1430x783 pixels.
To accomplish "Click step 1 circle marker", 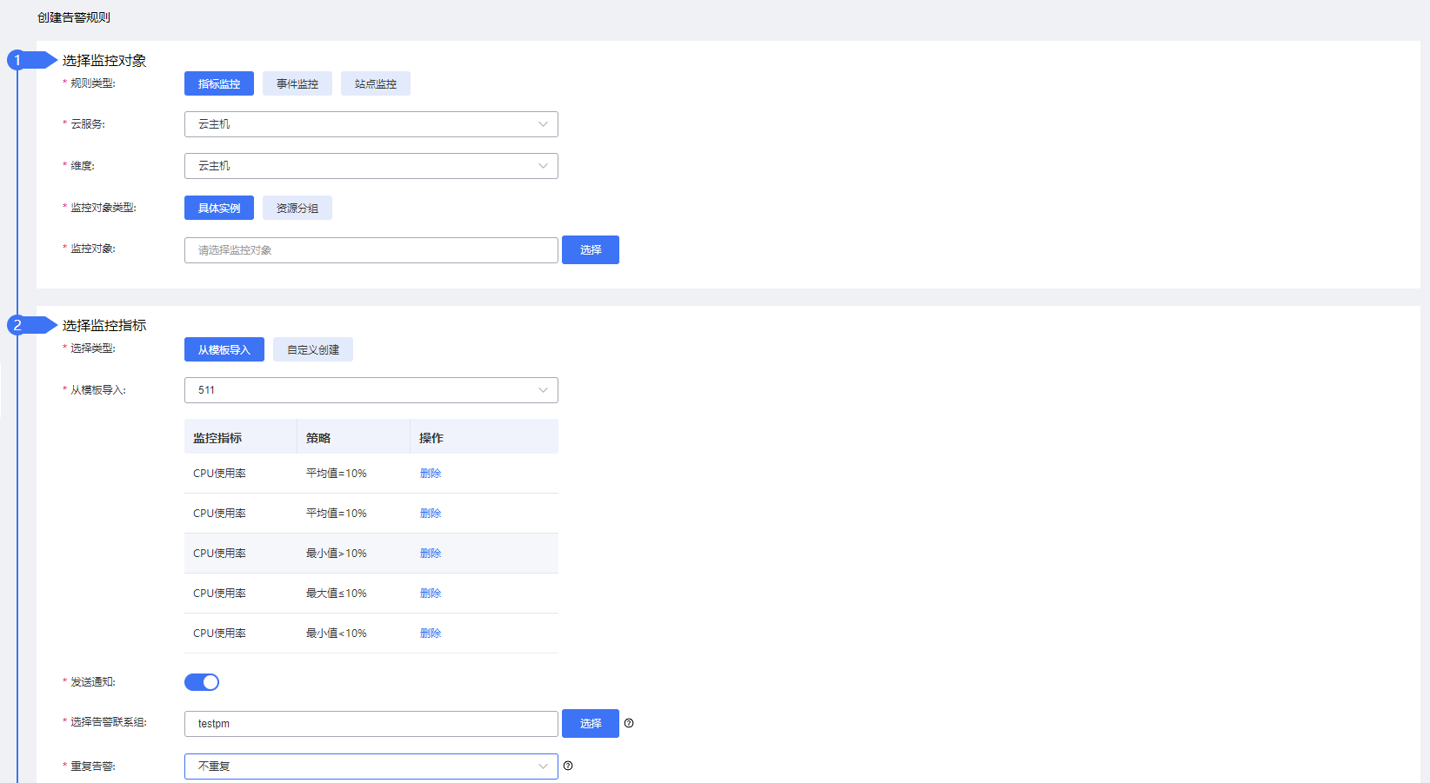I will [17, 60].
